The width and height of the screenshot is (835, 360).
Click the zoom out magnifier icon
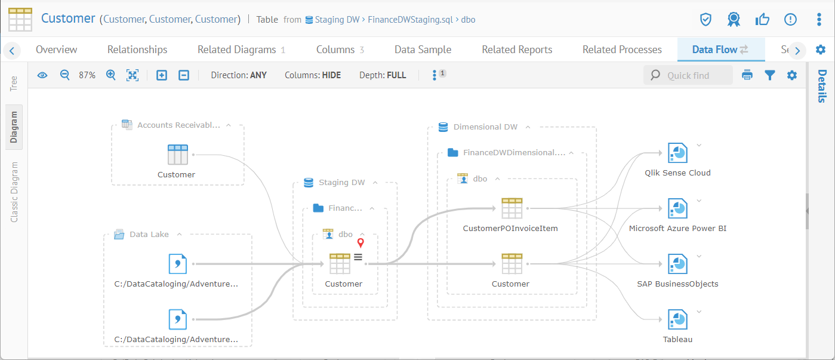pyautogui.click(x=65, y=75)
